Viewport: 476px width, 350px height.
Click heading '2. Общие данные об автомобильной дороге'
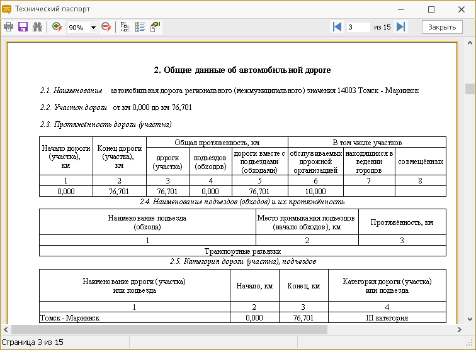point(242,70)
